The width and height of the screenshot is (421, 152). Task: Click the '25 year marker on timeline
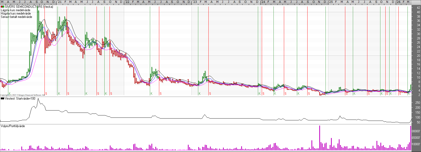330,2
